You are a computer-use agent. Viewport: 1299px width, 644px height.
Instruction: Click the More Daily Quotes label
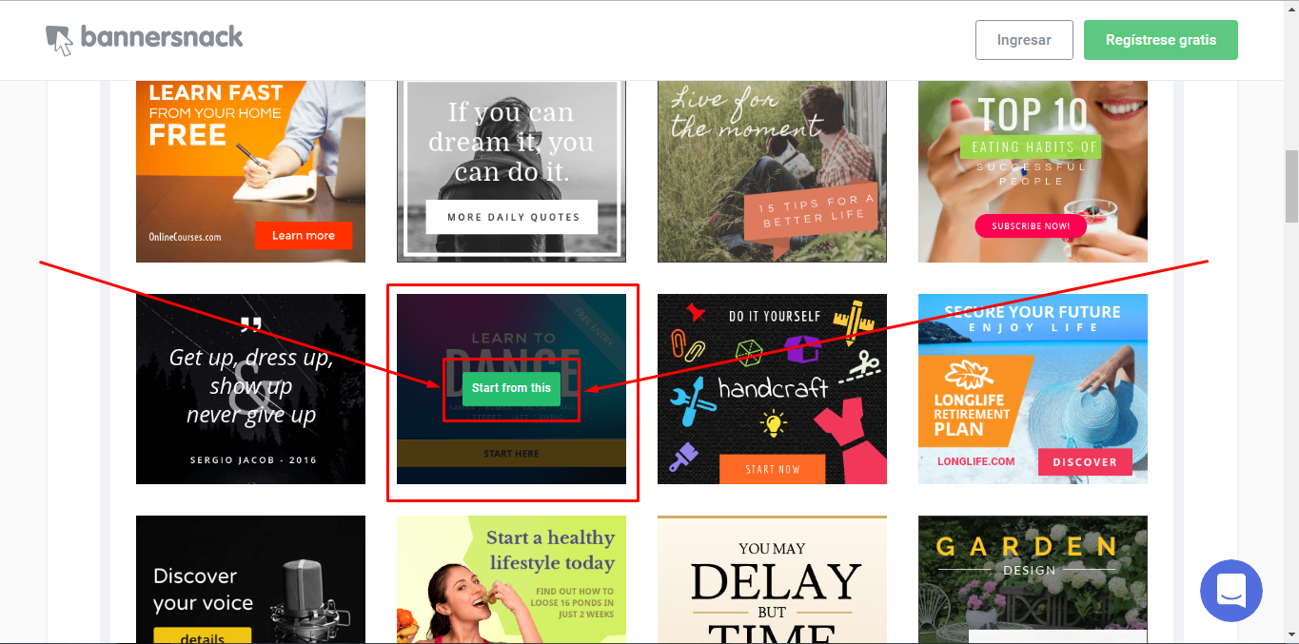tap(512, 217)
